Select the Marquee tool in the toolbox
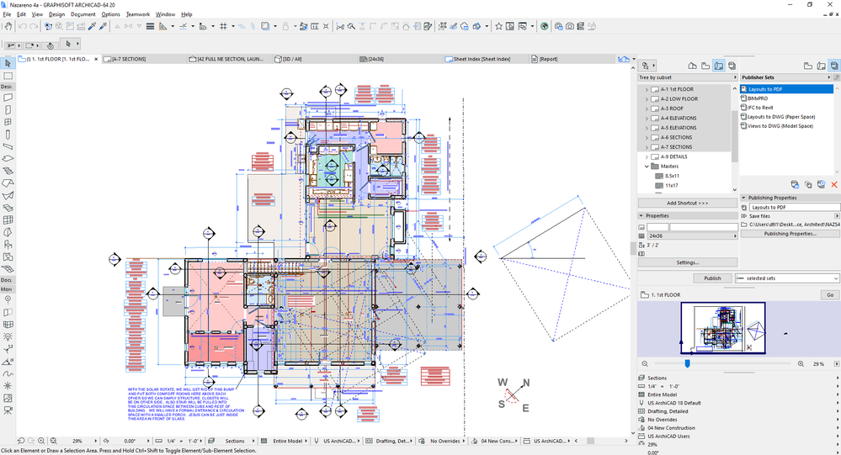Image resolution: width=841 pixels, height=455 pixels. tap(8, 76)
